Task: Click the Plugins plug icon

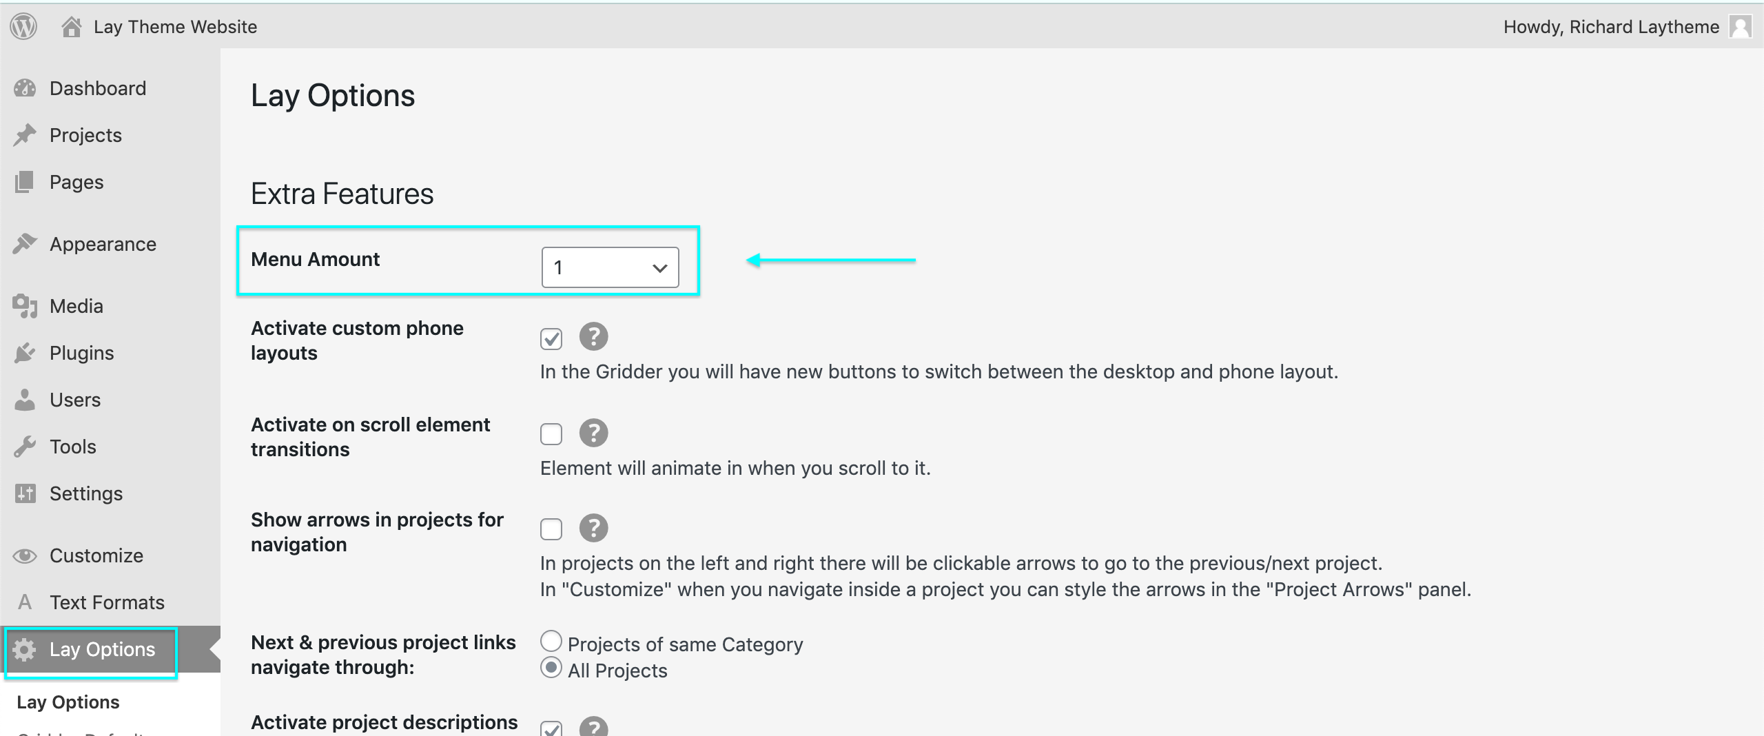Action: pyautogui.click(x=25, y=353)
